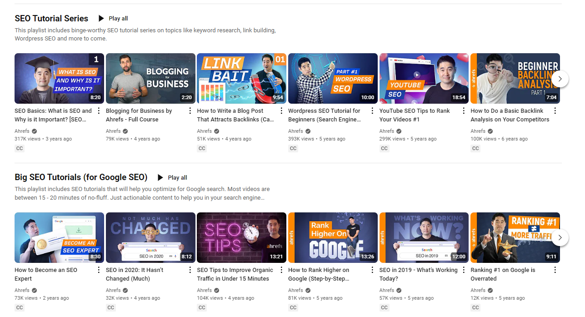The image size is (585, 317).
Task: Click title 'SEO Tips to Improve Organic Traffic'
Action: [x=235, y=274]
